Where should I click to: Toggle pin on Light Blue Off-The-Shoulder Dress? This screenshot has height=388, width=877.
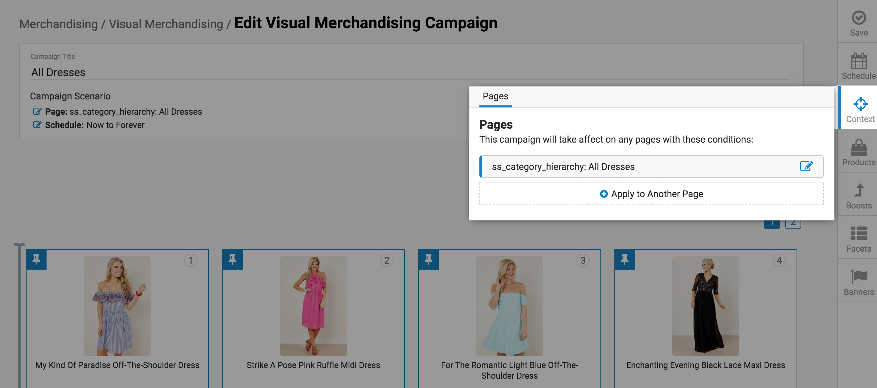(x=428, y=259)
